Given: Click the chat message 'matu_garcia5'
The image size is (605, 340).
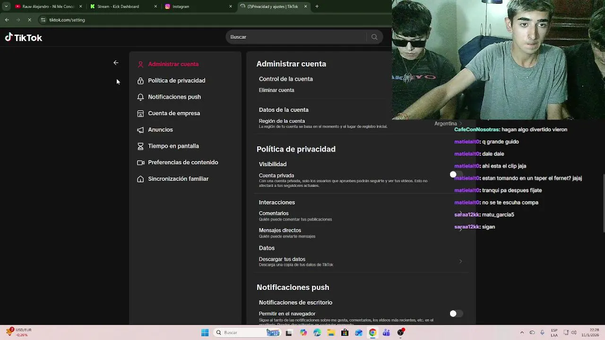Looking at the screenshot, I should coord(498,215).
